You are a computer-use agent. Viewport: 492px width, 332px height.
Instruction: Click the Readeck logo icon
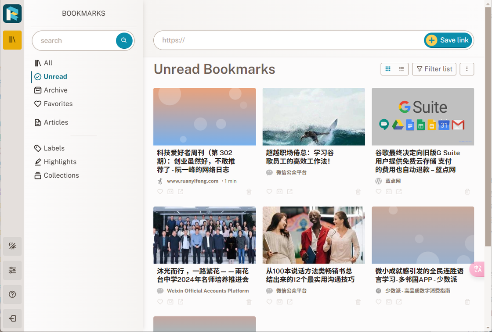tap(12, 14)
